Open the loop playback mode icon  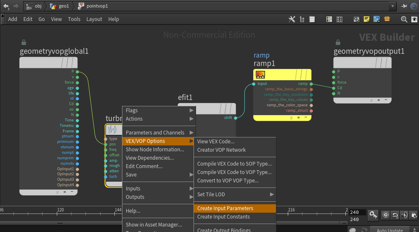point(395,215)
